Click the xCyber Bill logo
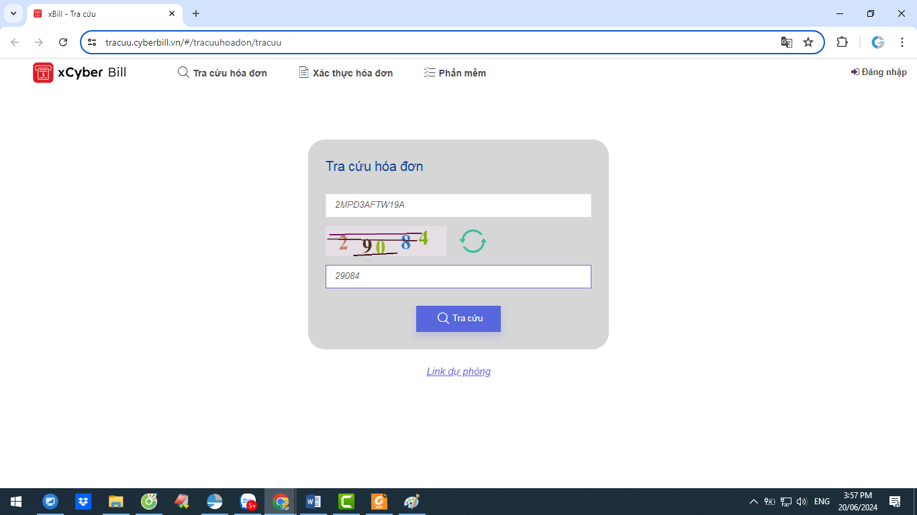The image size is (917, 515). [79, 72]
